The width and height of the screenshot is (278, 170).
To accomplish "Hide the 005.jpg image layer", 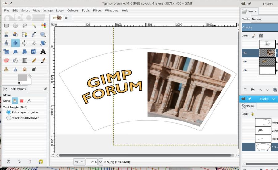I will click(245, 53).
